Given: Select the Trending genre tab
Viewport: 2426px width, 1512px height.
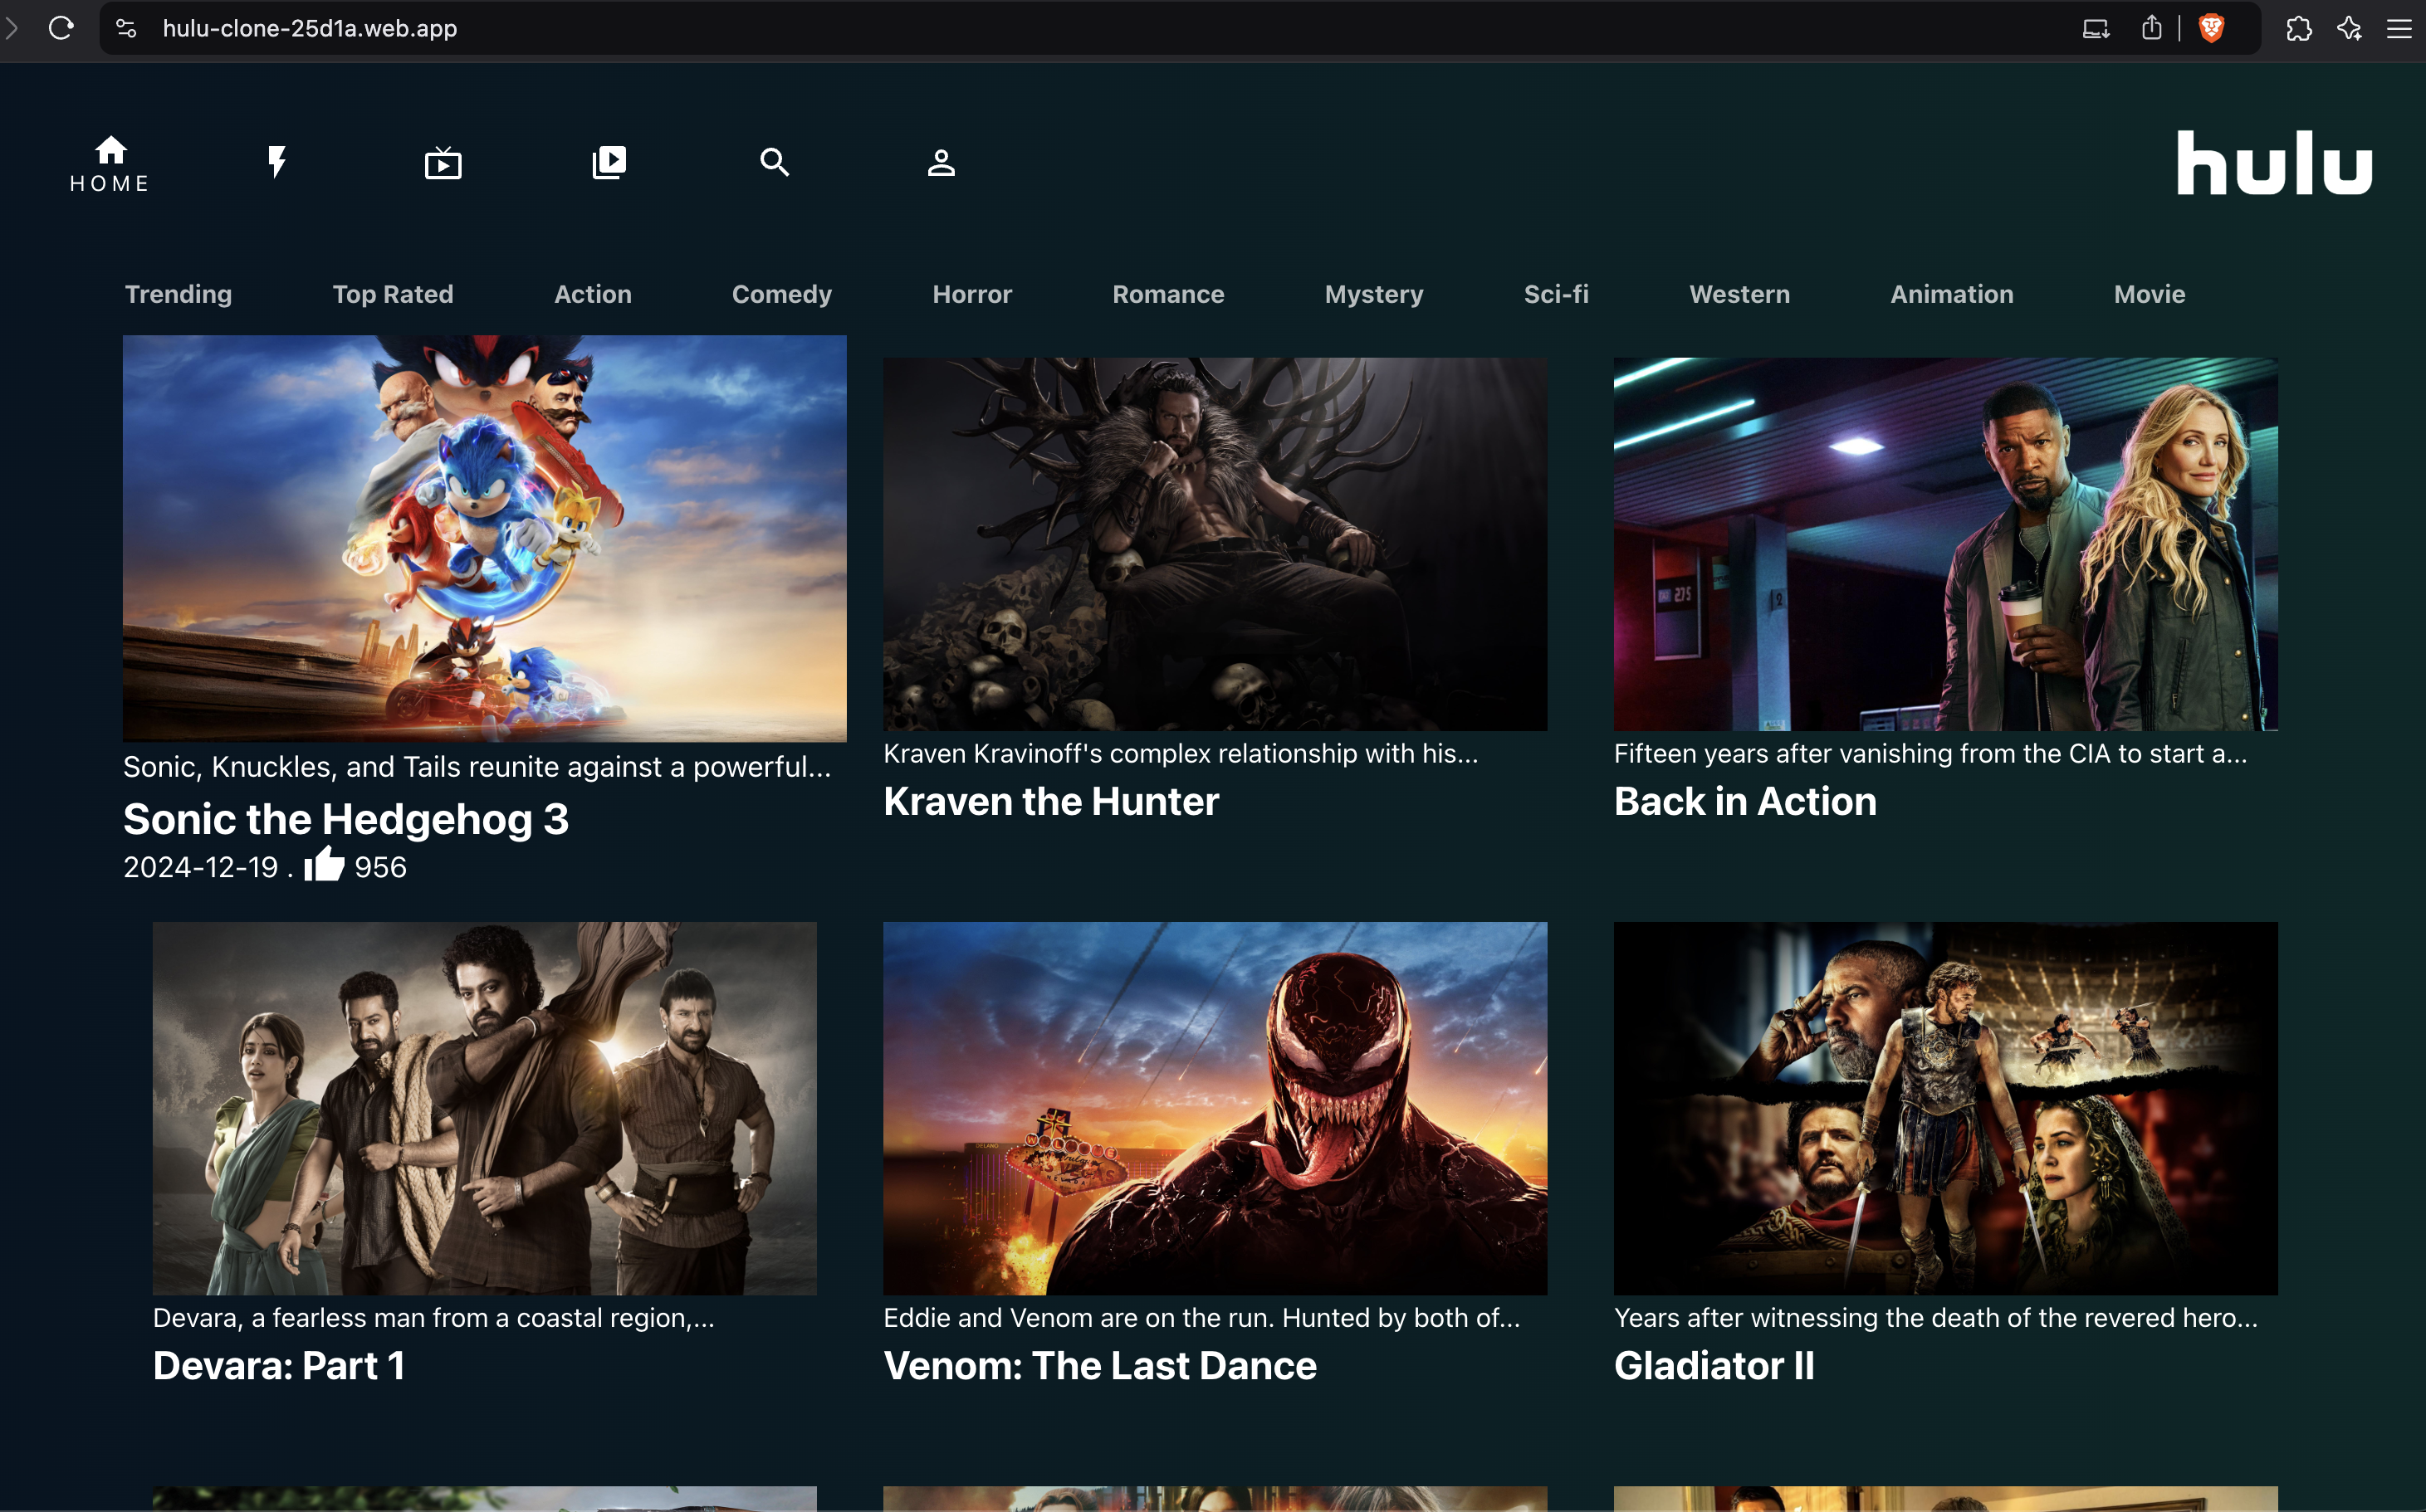Looking at the screenshot, I should (x=178, y=294).
